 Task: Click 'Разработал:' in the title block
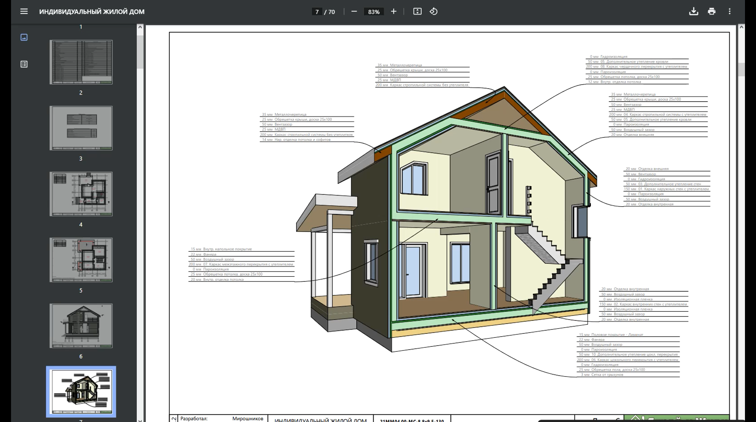click(194, 418)
